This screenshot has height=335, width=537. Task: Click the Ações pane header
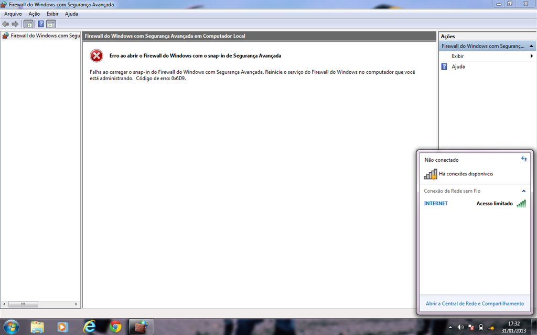pyautogui.click(x=487, y=36)
